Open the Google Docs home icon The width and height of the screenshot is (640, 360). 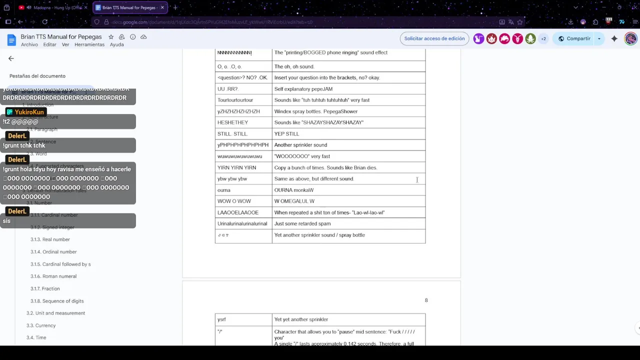[x=11, y=40]
